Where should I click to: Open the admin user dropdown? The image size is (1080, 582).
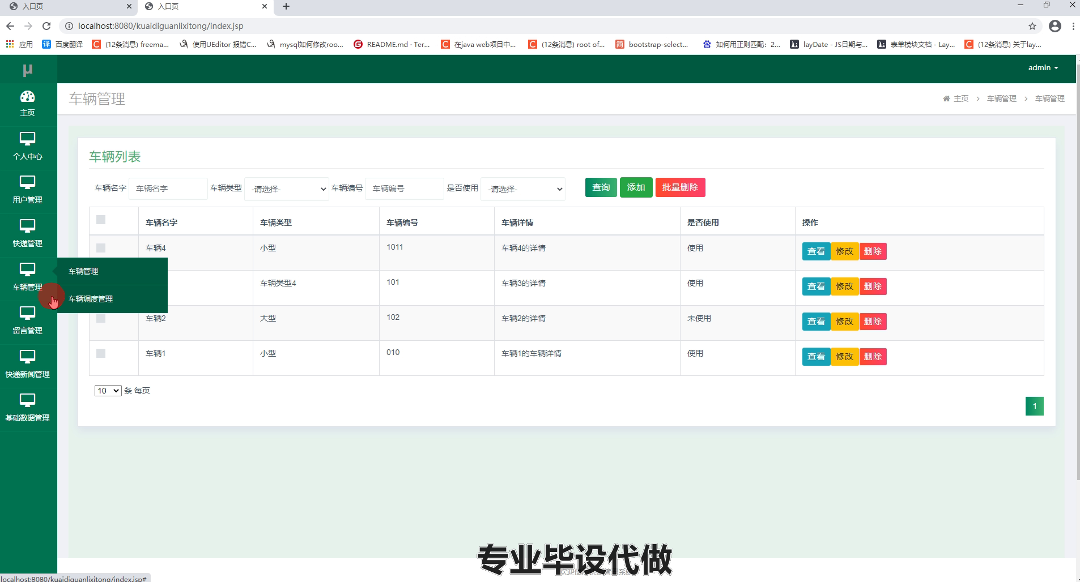tap(1043, 68)
